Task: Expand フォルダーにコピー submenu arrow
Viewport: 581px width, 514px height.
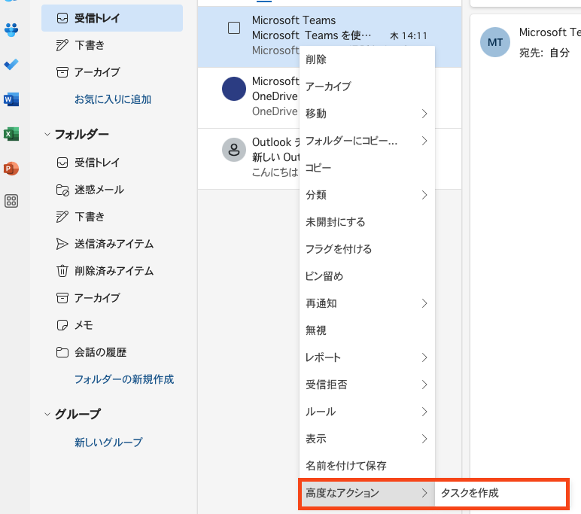Action: (424, 141)
